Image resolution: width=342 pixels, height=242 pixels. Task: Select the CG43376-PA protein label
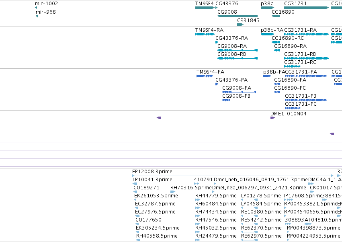[x=231, y=80]
